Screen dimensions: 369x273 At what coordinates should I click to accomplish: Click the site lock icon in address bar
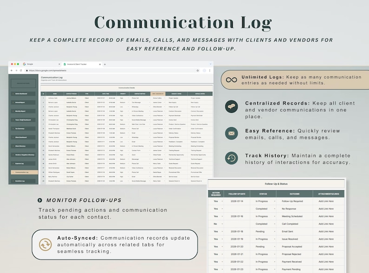27,70
